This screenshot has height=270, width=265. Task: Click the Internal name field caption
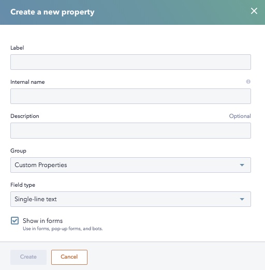click(x=27, y=82)
